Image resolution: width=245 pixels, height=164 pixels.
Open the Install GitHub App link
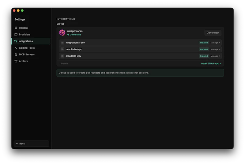point(211,64)
